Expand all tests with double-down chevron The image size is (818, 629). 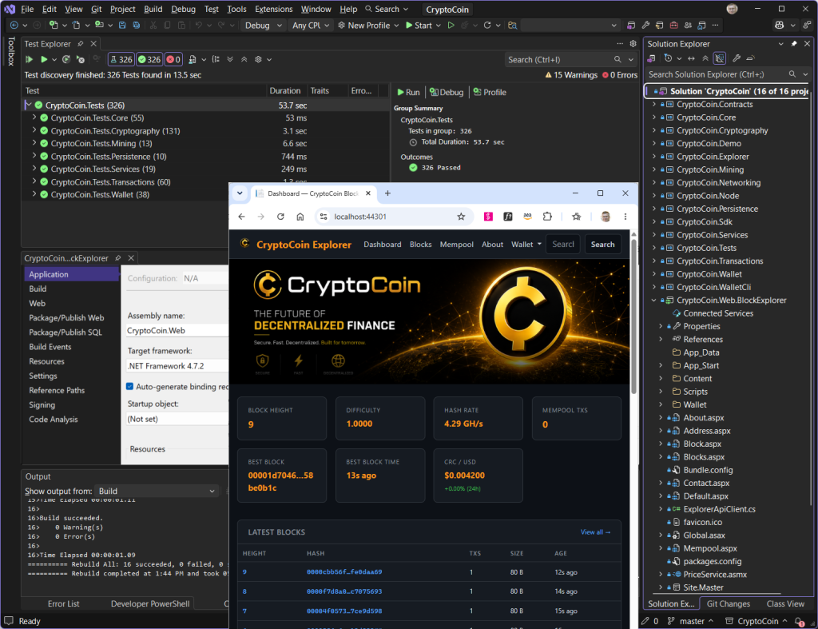(x=230, y=59)
